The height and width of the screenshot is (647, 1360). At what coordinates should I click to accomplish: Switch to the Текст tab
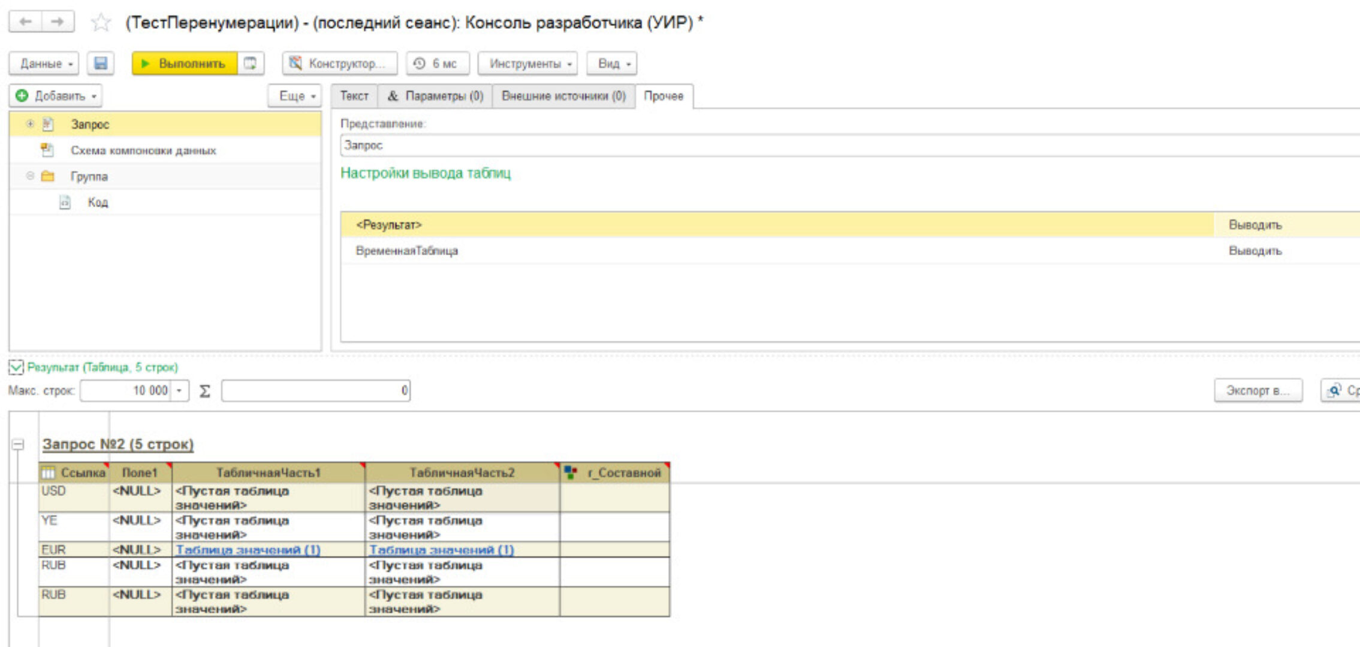point(354,95)
